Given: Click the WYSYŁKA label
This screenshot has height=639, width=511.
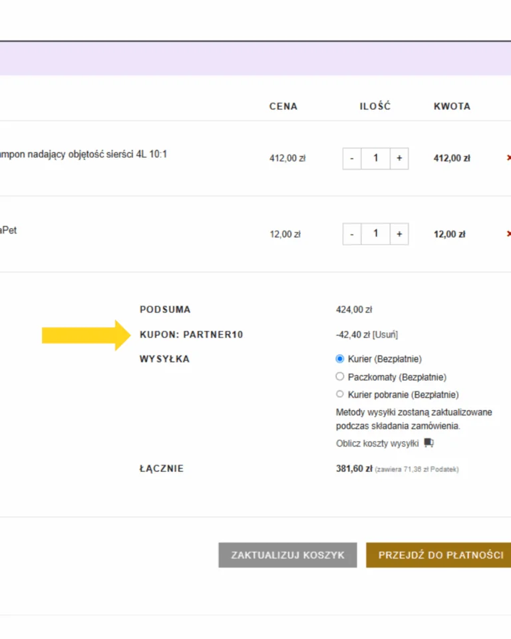Looking at the screenshot, I should point(164,359).
